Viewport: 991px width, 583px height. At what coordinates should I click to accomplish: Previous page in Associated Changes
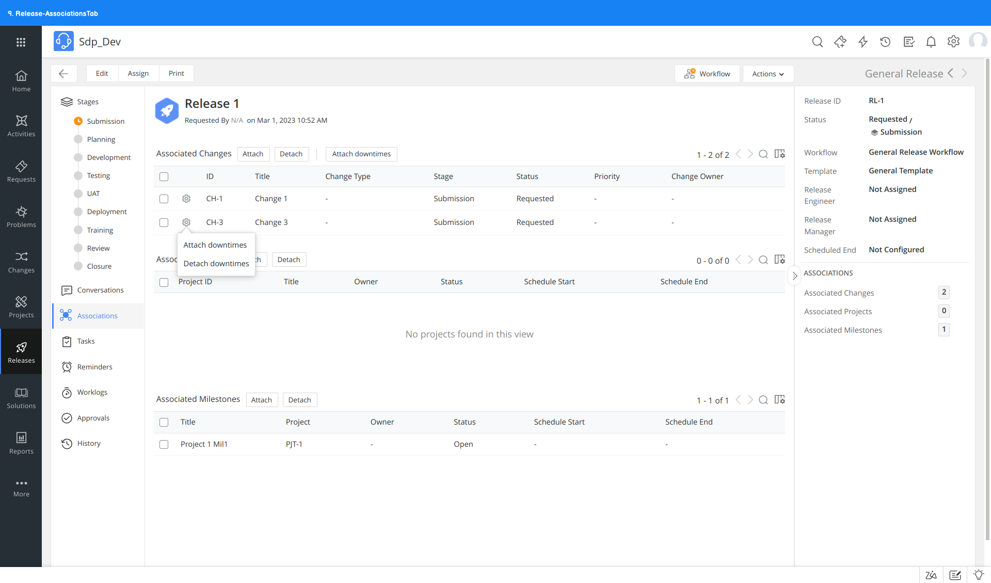(x=738, y=154)
